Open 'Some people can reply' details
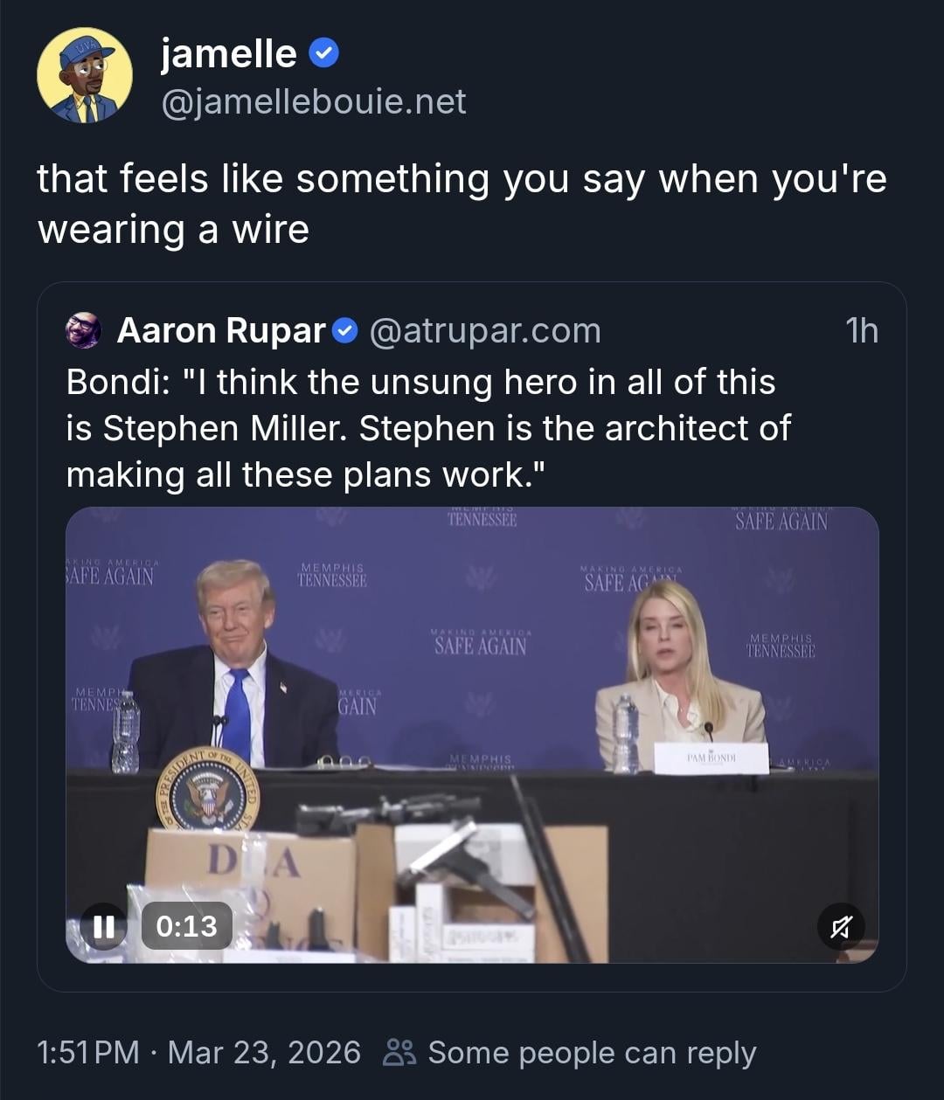Screen dimensions: 944x1100 591,1052
